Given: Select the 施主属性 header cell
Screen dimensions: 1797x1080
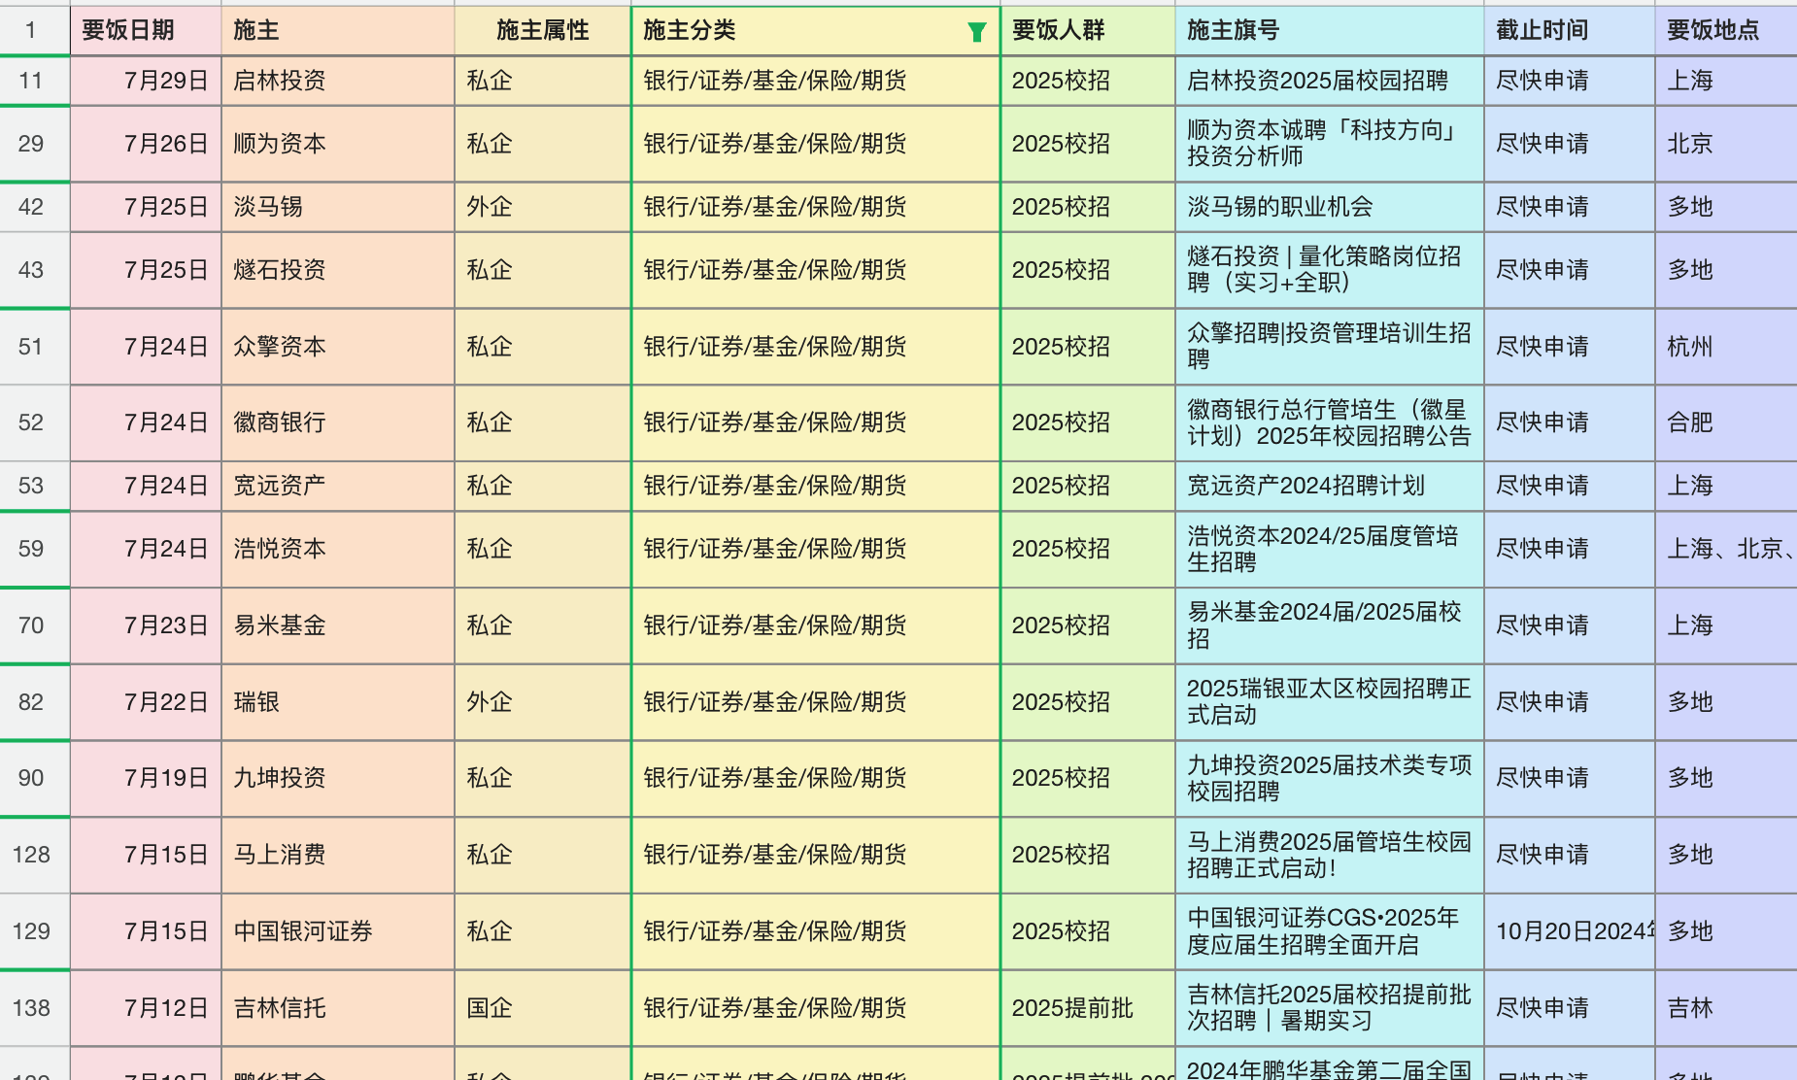Looking at the screenshot, I should coord(542,31).
